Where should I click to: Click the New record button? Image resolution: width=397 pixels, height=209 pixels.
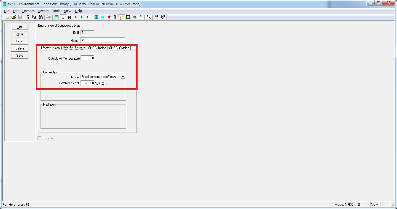click(20, 34)
